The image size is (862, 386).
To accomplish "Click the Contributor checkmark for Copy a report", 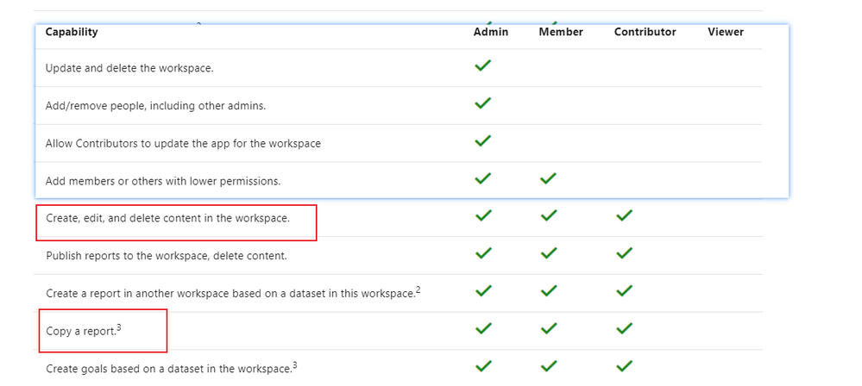I will 625,329.
